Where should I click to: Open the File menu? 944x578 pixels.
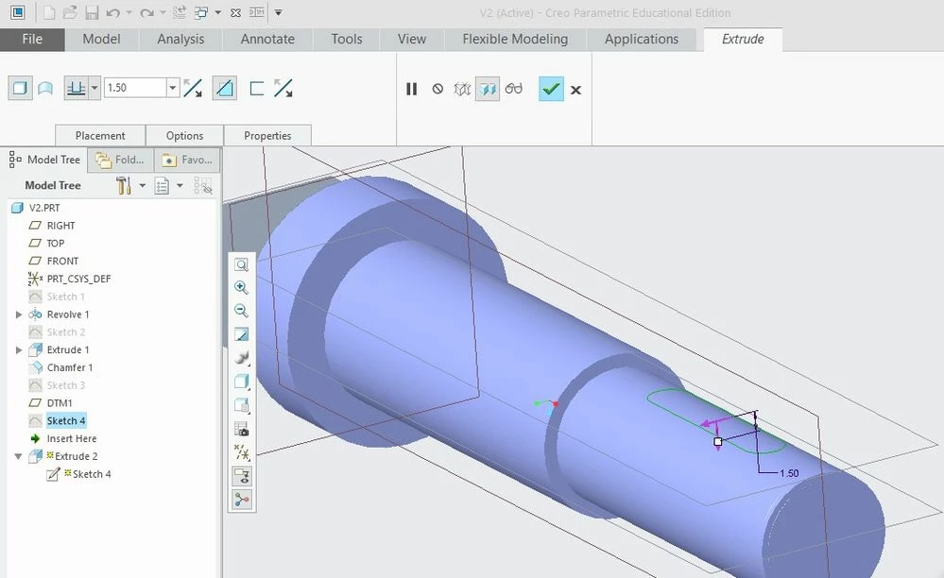click(32, 39)
